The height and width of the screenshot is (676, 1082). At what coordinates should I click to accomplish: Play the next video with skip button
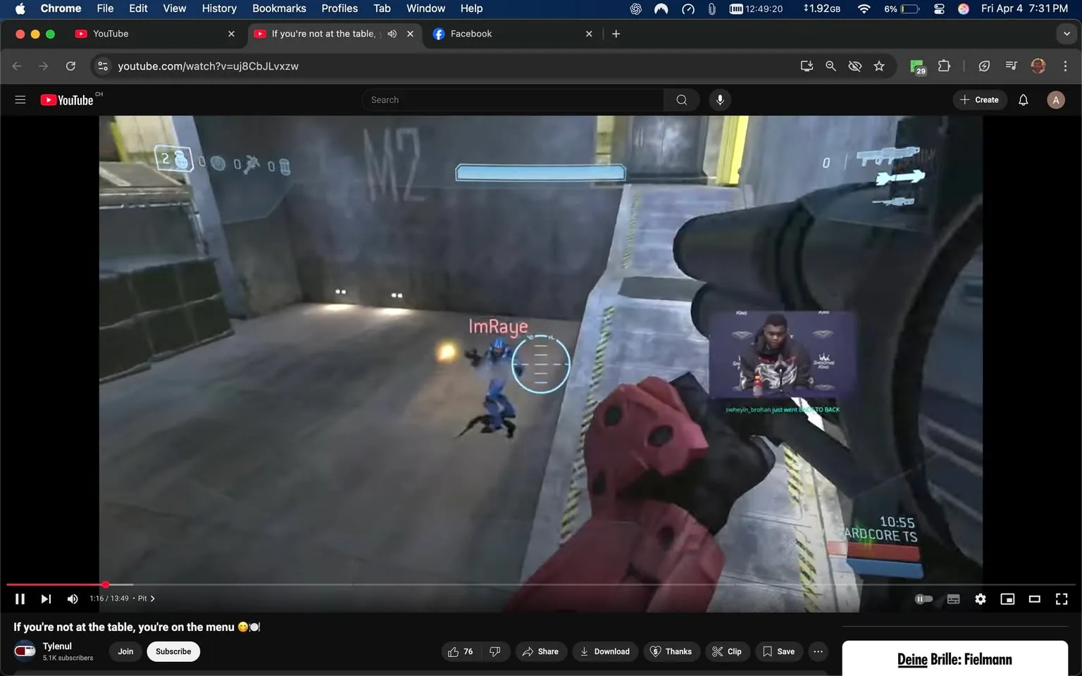tap(46, 599)
